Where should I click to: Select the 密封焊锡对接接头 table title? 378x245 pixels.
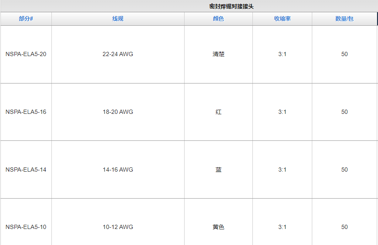pos(231,6)
